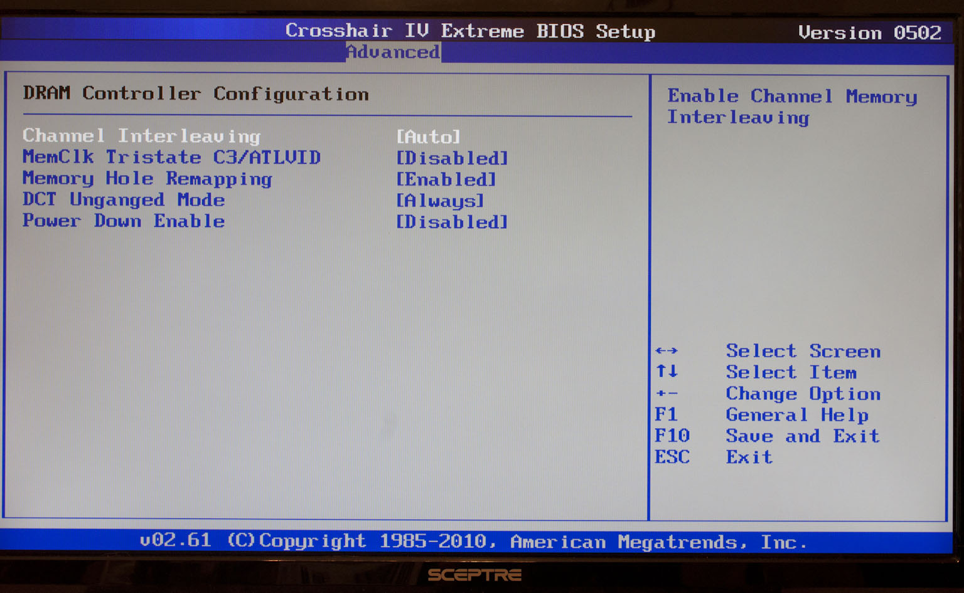Click the up-down arrows key icon
Screen dimensions: 964x593
click(x=667, y=372)
